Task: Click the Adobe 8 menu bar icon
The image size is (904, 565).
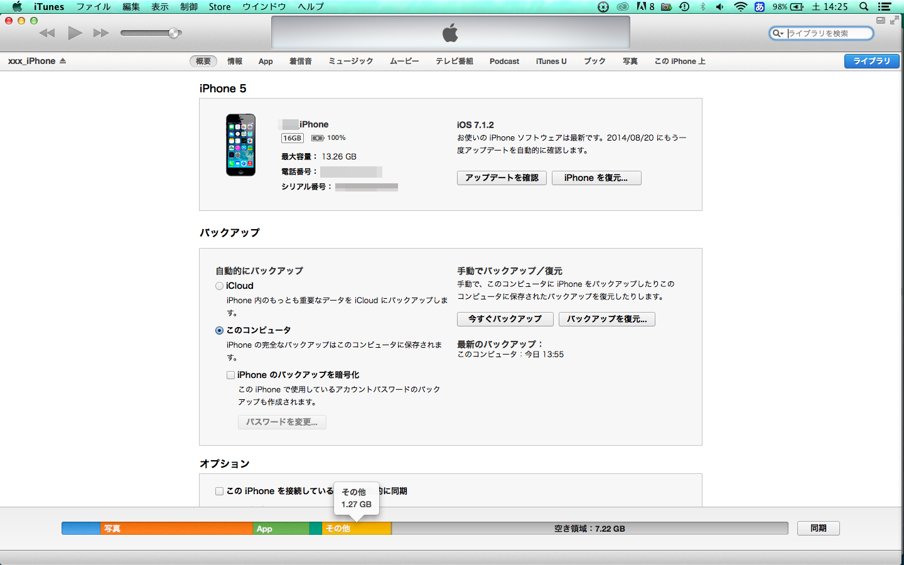Action: tap(645, 7)
